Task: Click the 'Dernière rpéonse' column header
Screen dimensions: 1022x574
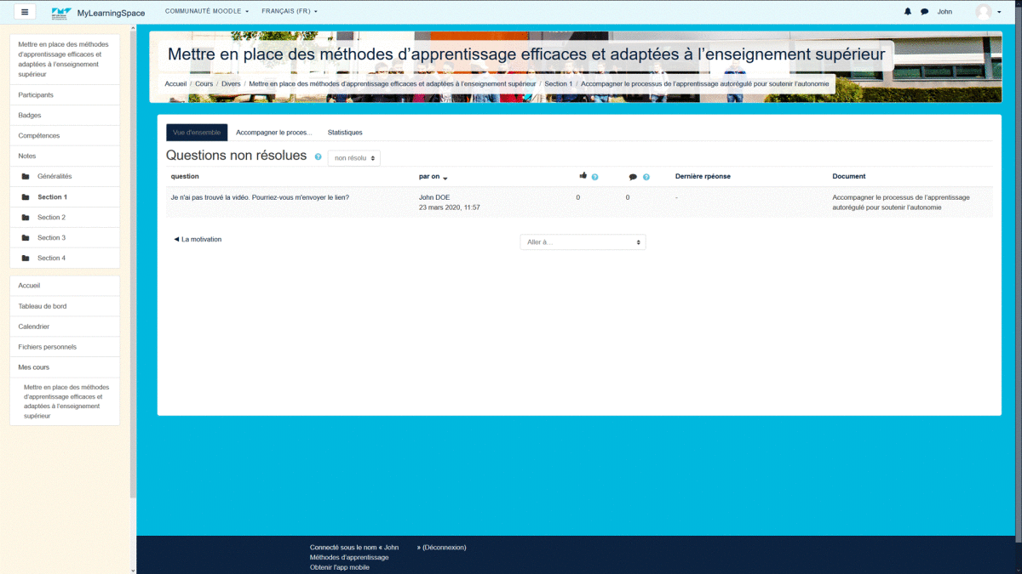Action: pyautogui.click(x=703, y=177)
